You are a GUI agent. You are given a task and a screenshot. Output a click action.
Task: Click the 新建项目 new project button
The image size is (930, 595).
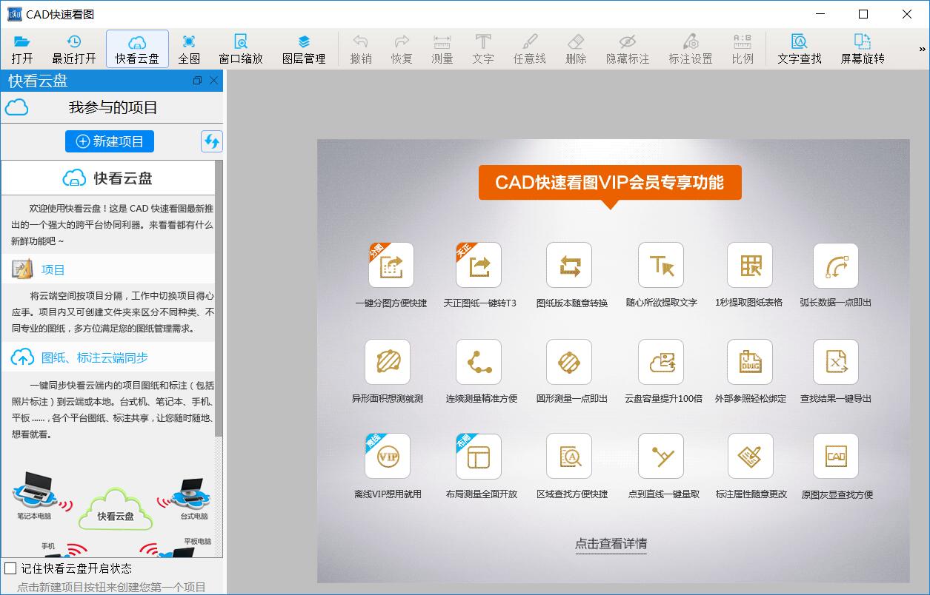110,141
